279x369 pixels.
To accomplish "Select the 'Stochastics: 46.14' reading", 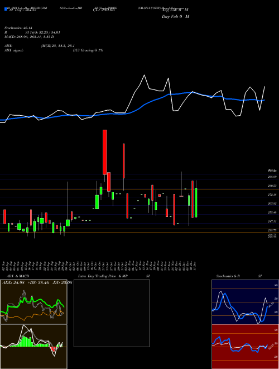I will tap(18, 28).
